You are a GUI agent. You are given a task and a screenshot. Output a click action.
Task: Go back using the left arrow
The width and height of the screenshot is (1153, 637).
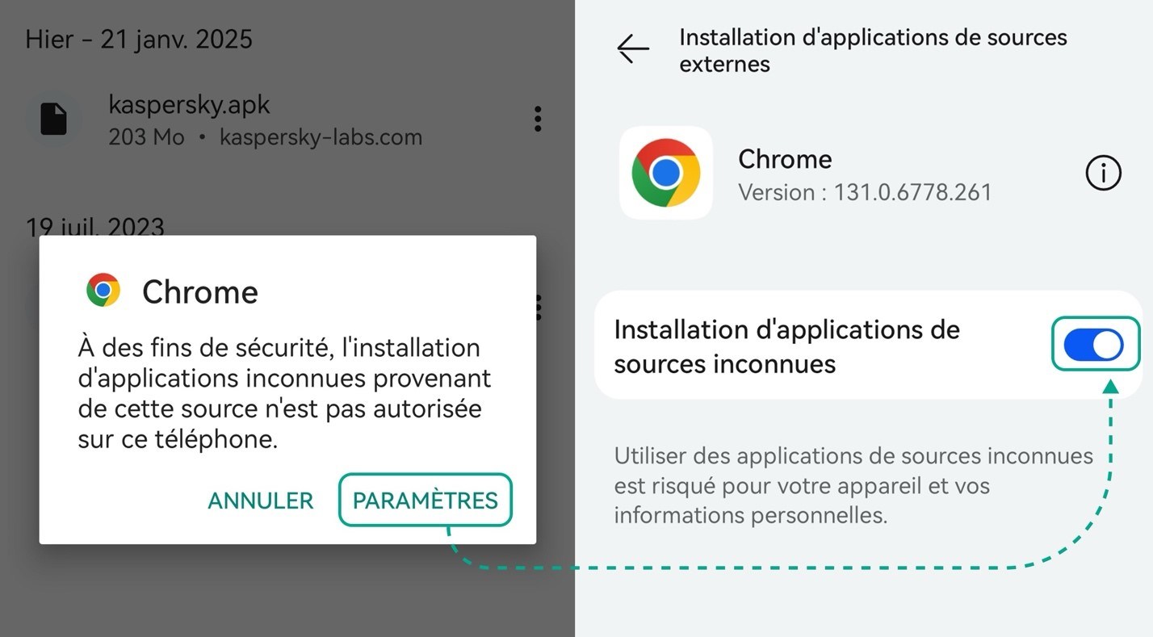coord(633,48)
